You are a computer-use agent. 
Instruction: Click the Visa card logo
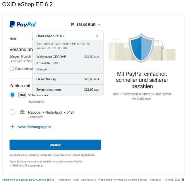(22, 95)
